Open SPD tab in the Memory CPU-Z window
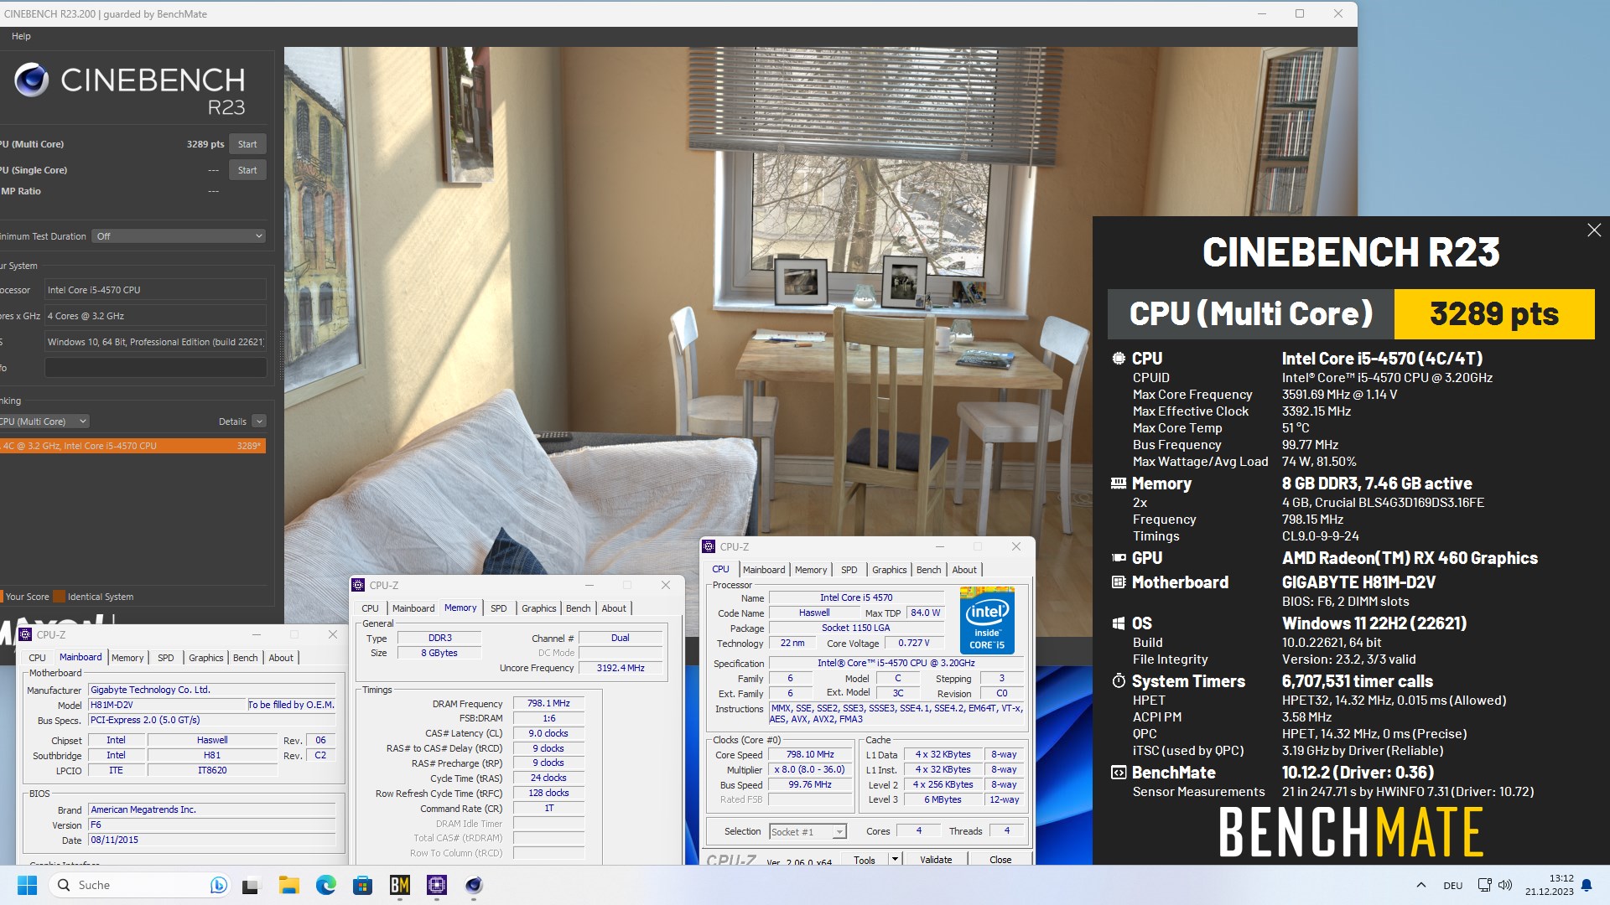1610x905 pixels. tap(499, 608)
